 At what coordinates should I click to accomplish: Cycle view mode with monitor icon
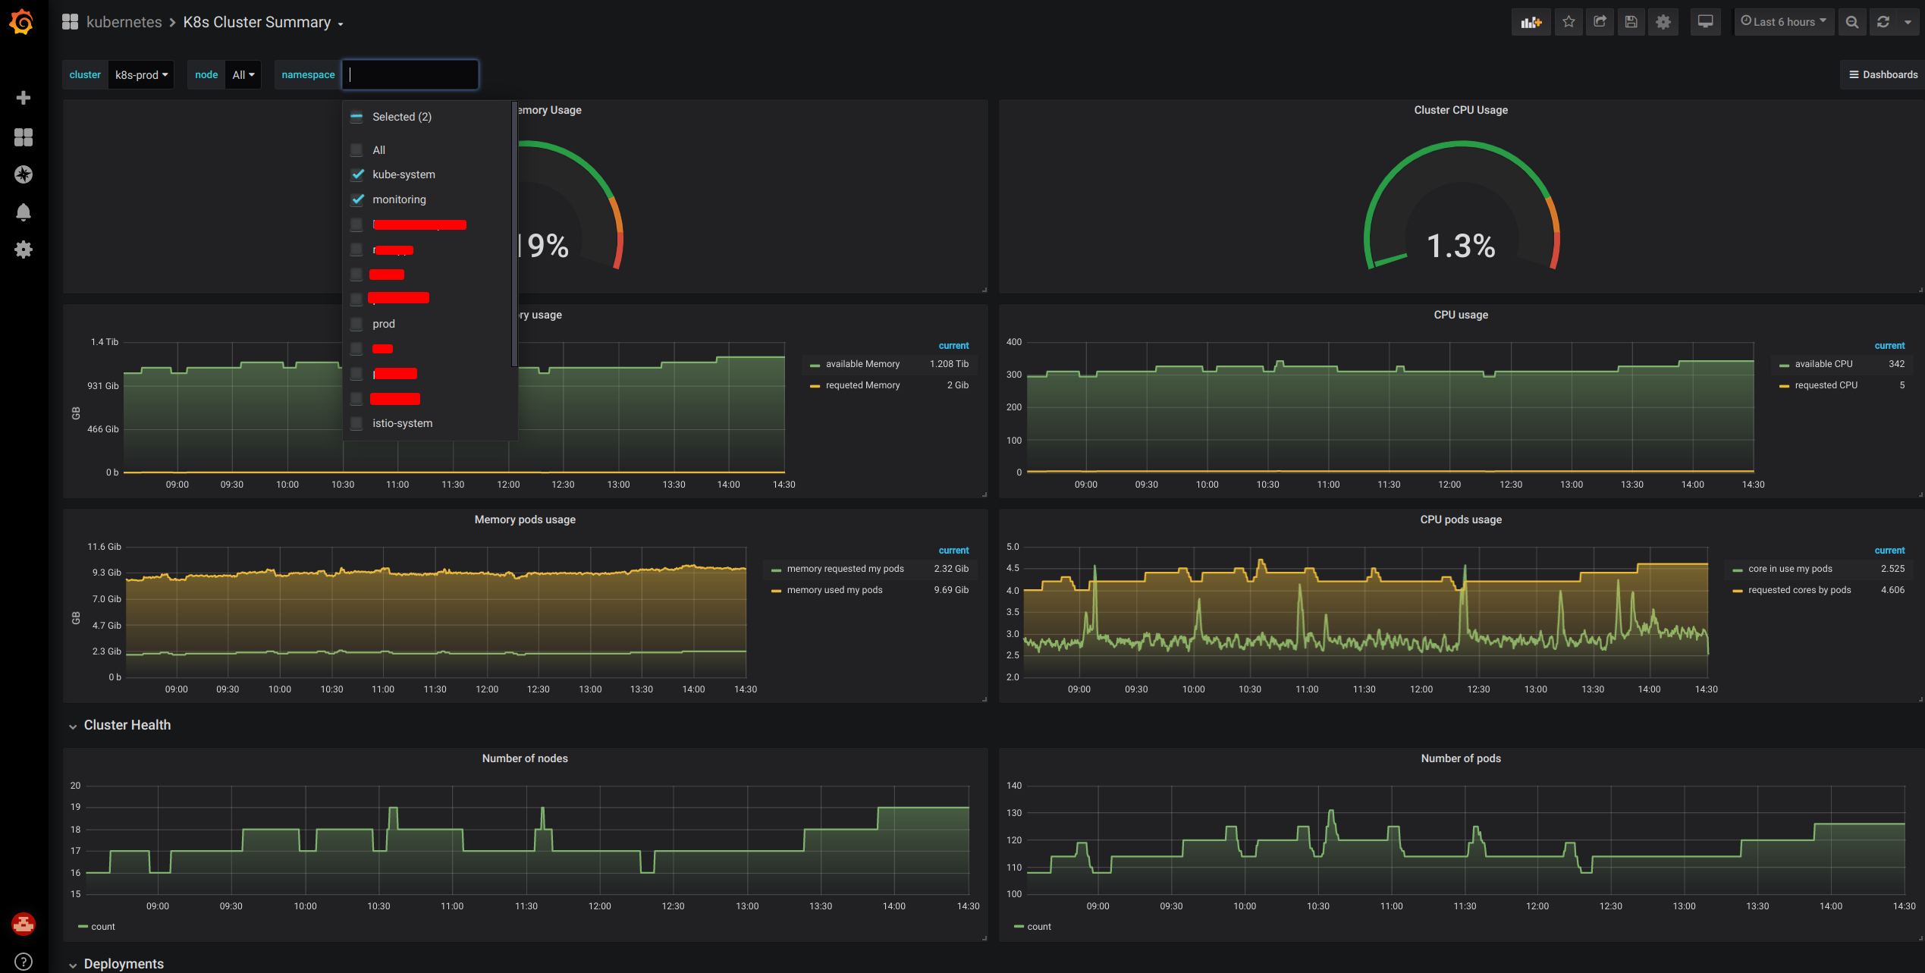click(x=1705, y=22)
